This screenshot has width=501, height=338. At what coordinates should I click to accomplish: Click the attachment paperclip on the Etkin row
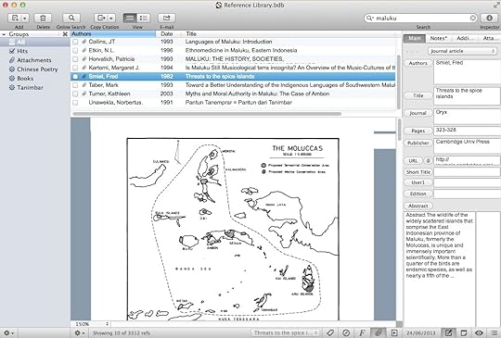tap(84, 50)
